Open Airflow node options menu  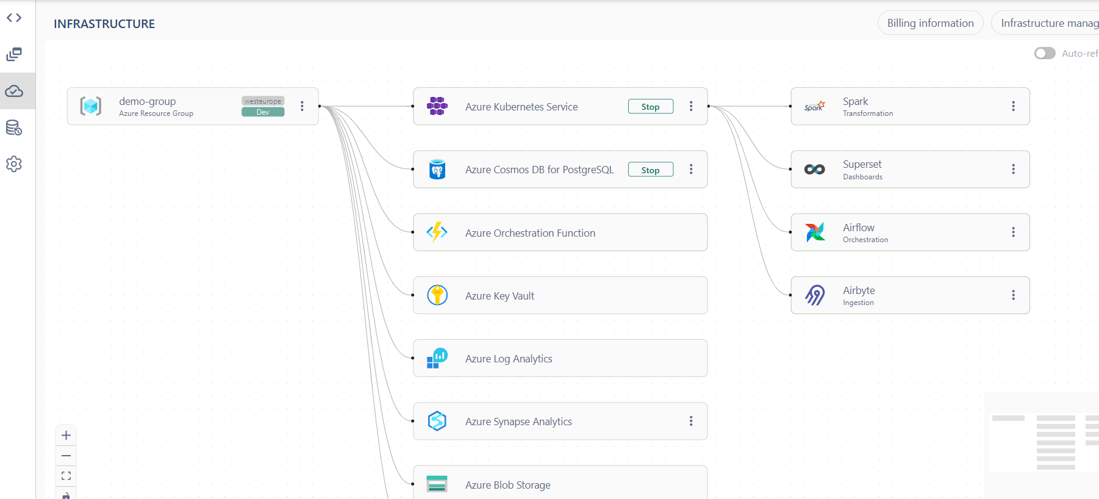pyautogui.click(x=1014, y=232)
